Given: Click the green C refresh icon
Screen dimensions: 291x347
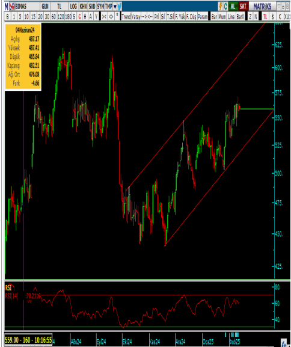Looking at the screenshot, I should pos(225,7).
